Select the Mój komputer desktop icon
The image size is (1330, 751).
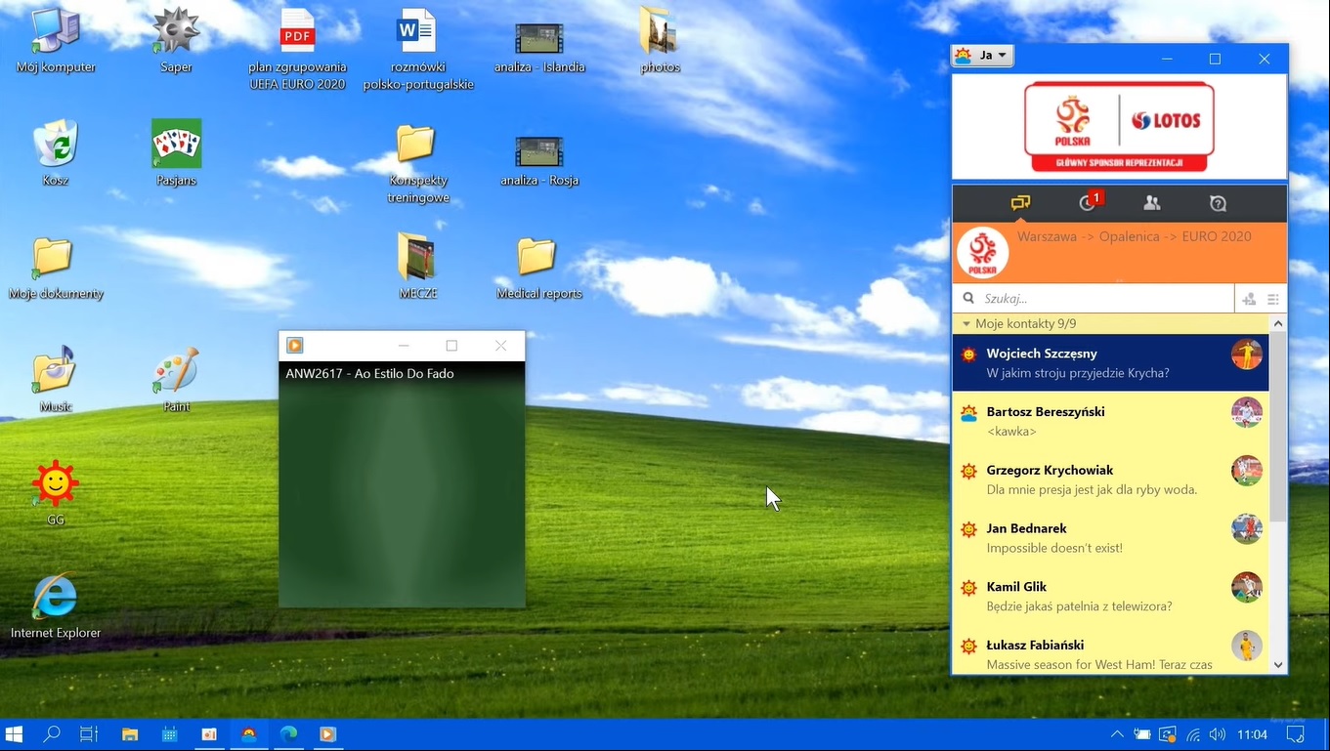click(x=56, y=42)
